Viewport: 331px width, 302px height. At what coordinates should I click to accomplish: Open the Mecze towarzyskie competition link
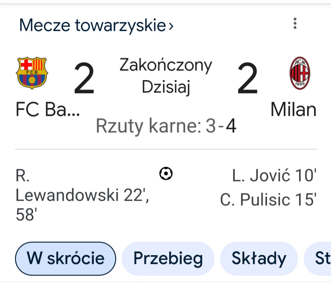pos(92,25)
